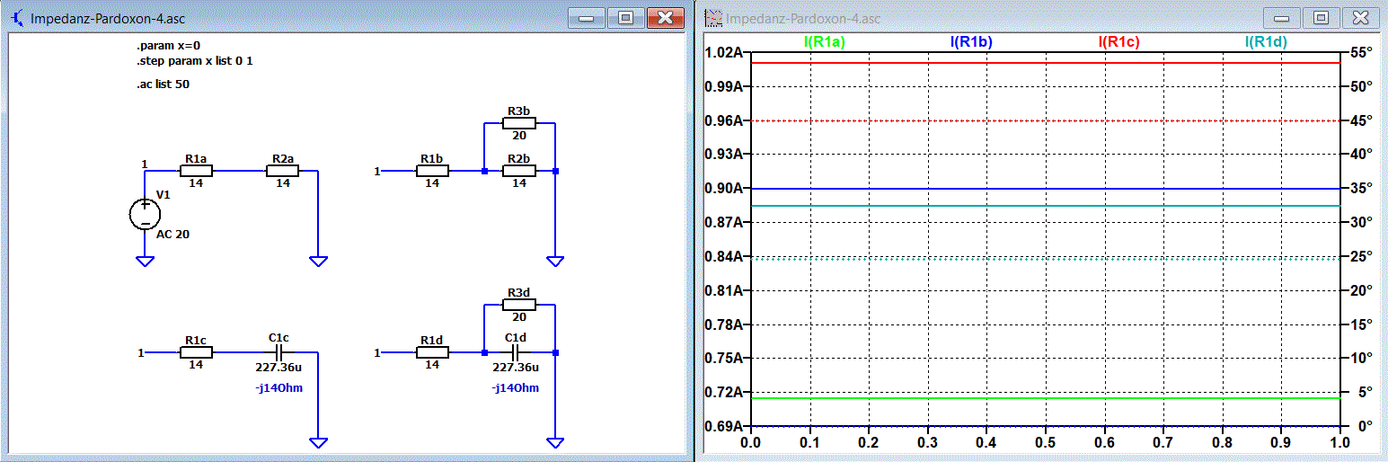Click the LTspice icon in the schematic title bar
The width and height of the screenshot is (1388, 462).
click(17, 18)
